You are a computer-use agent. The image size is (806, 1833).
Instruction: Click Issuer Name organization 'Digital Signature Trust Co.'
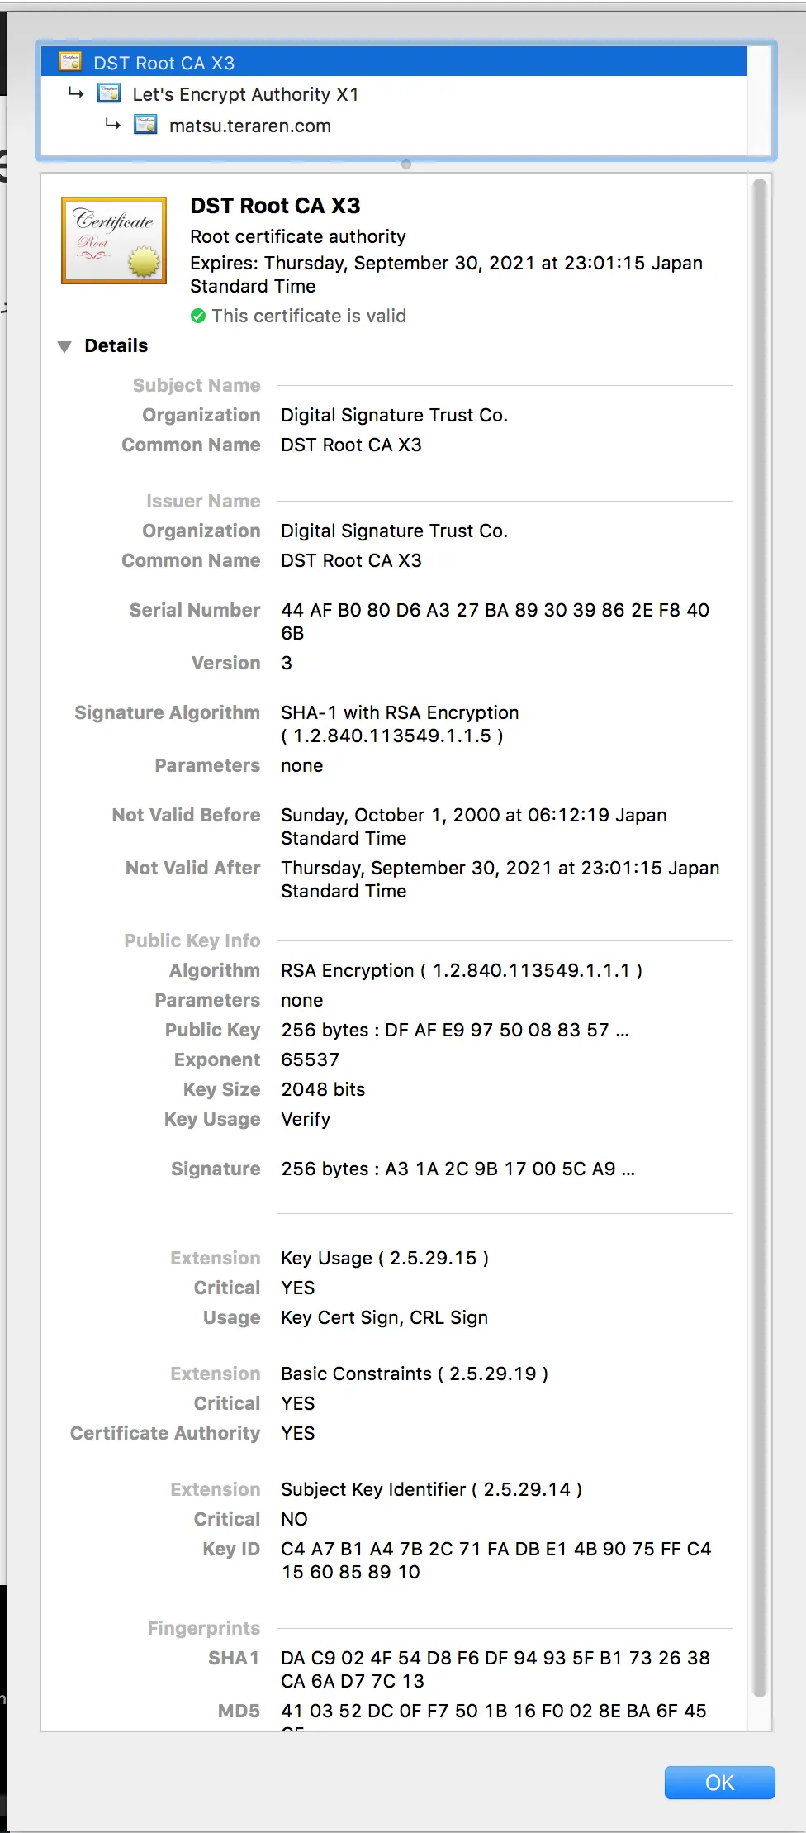395,531
